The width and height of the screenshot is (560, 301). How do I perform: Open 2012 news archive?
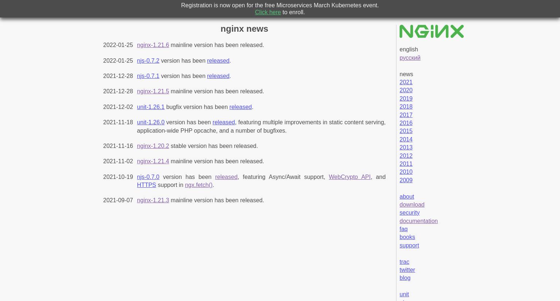coord(406,156)
